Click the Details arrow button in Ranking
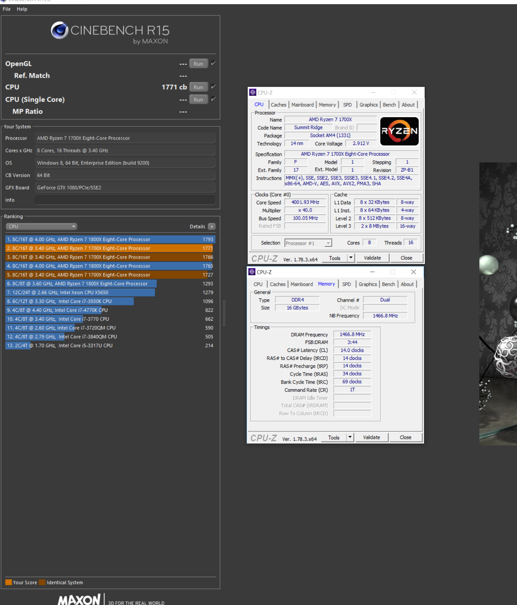Screen dimensions: 517x605 tap(212, 227)
